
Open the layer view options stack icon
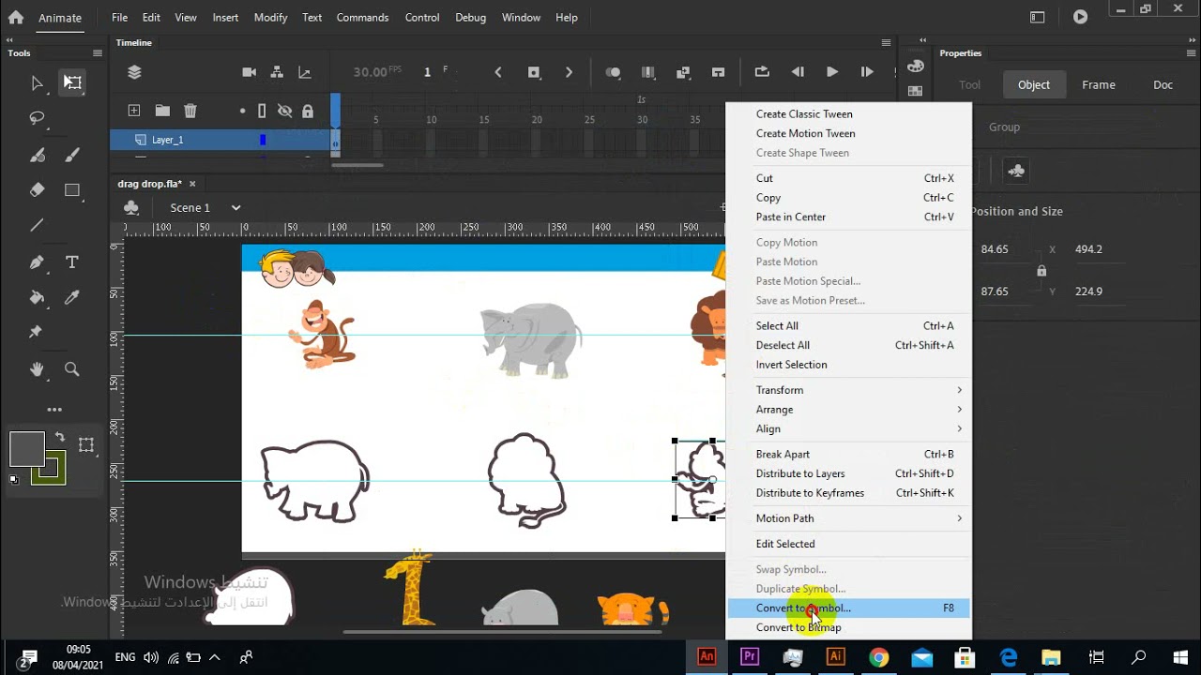pyautogui.click(x=134, y=72)
